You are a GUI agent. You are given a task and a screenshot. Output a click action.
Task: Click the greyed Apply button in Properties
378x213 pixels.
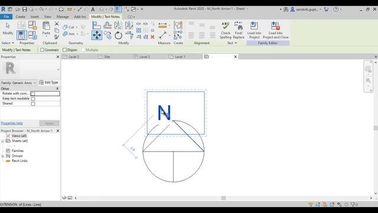point(50,124)
